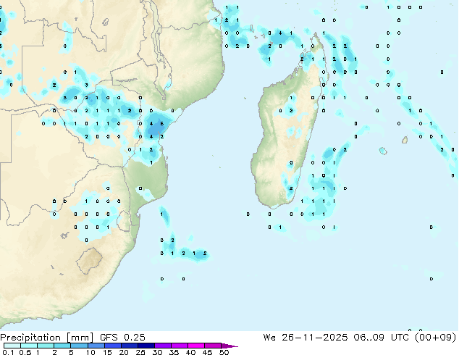Choose the 25–30 mm navy legend swatch

click(146, 346)
